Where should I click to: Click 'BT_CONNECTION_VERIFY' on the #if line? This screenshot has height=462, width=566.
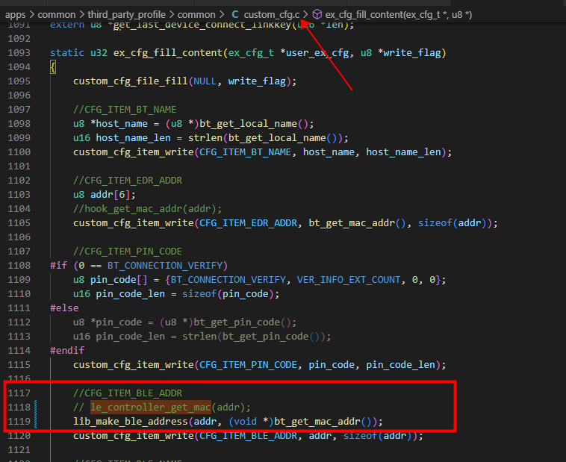click(x=164, y=266)
